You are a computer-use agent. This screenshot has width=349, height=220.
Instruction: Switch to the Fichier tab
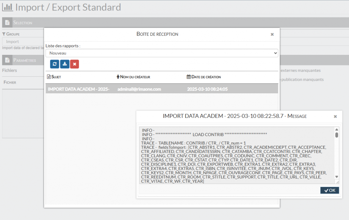tap(10, 82)
